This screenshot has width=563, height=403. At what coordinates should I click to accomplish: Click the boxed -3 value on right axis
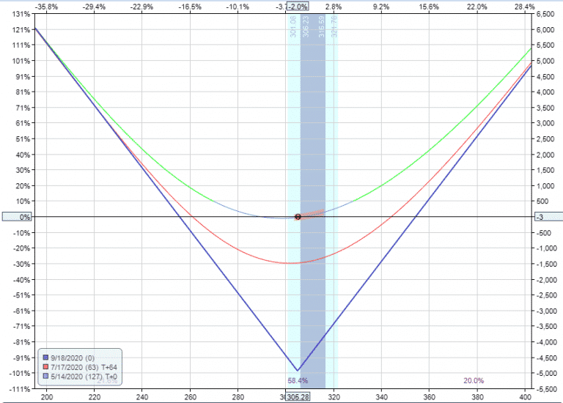[543, 217]
